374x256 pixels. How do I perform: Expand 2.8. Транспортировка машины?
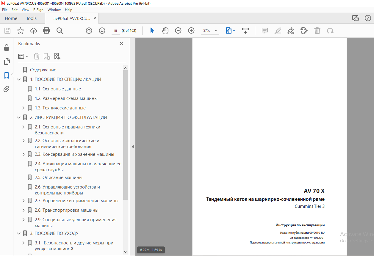point(24,210)
